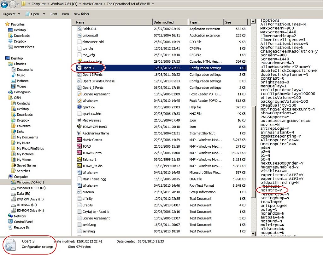
Task: Click the Open toolbar button
Action: tap(32, 14)
